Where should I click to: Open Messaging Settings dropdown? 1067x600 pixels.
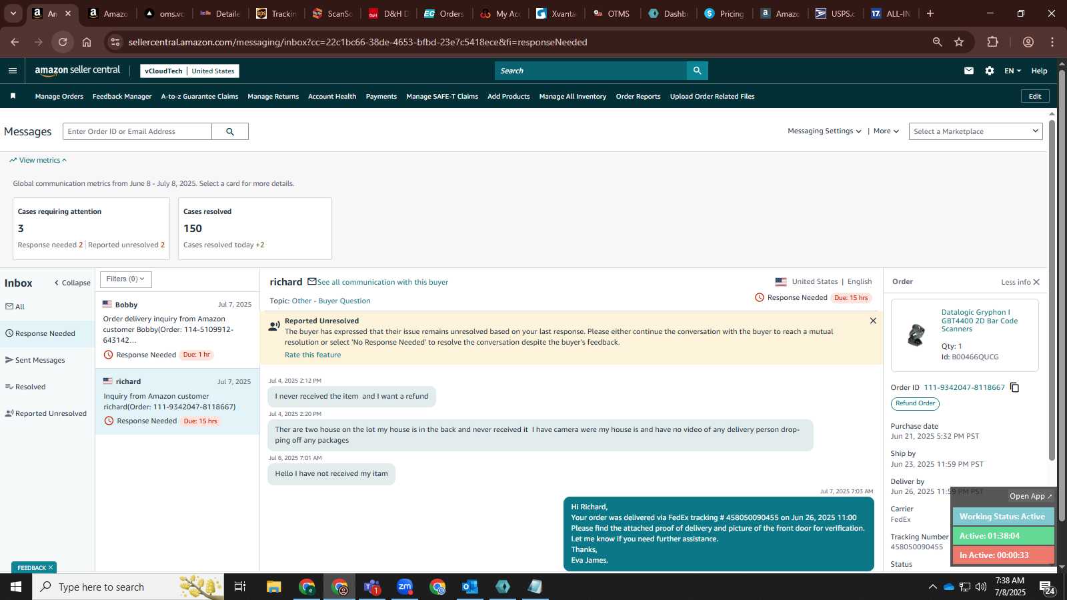pos(824,131)
